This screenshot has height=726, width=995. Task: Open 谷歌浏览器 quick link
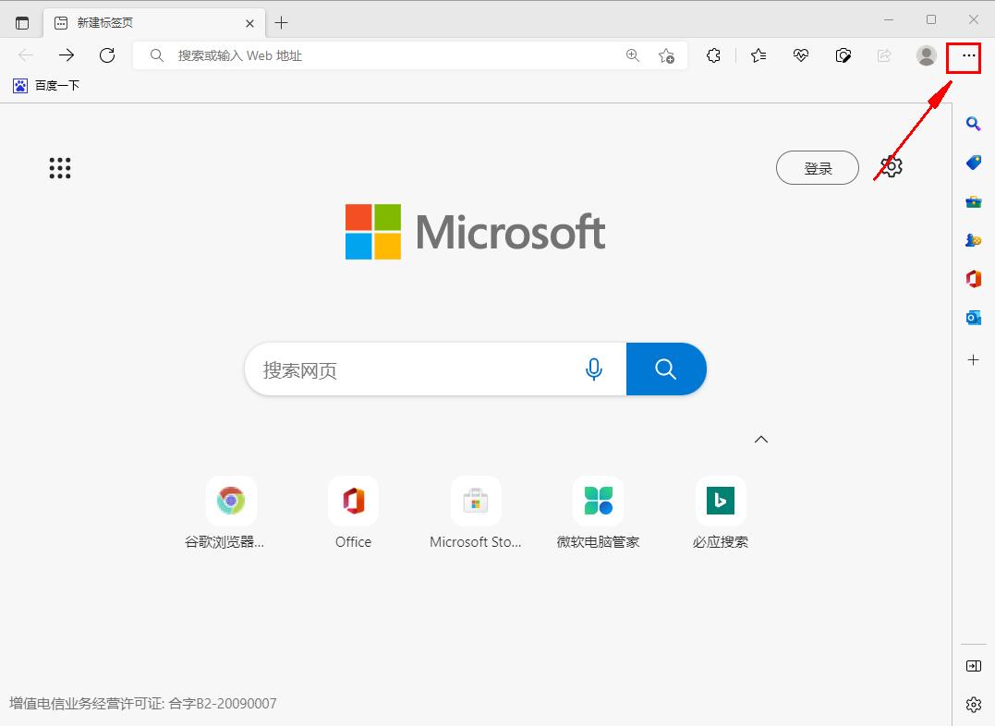(231, 513)
